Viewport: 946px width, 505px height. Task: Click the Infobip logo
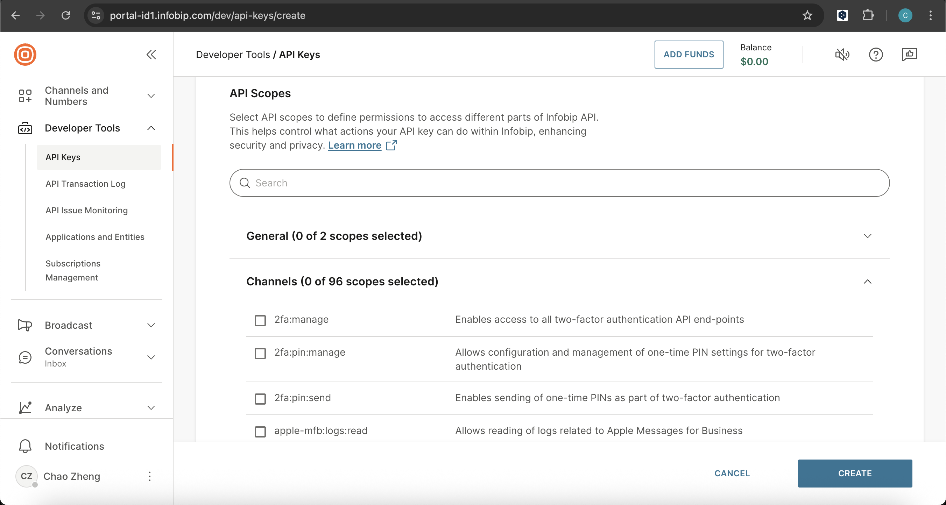coord(25,55)
